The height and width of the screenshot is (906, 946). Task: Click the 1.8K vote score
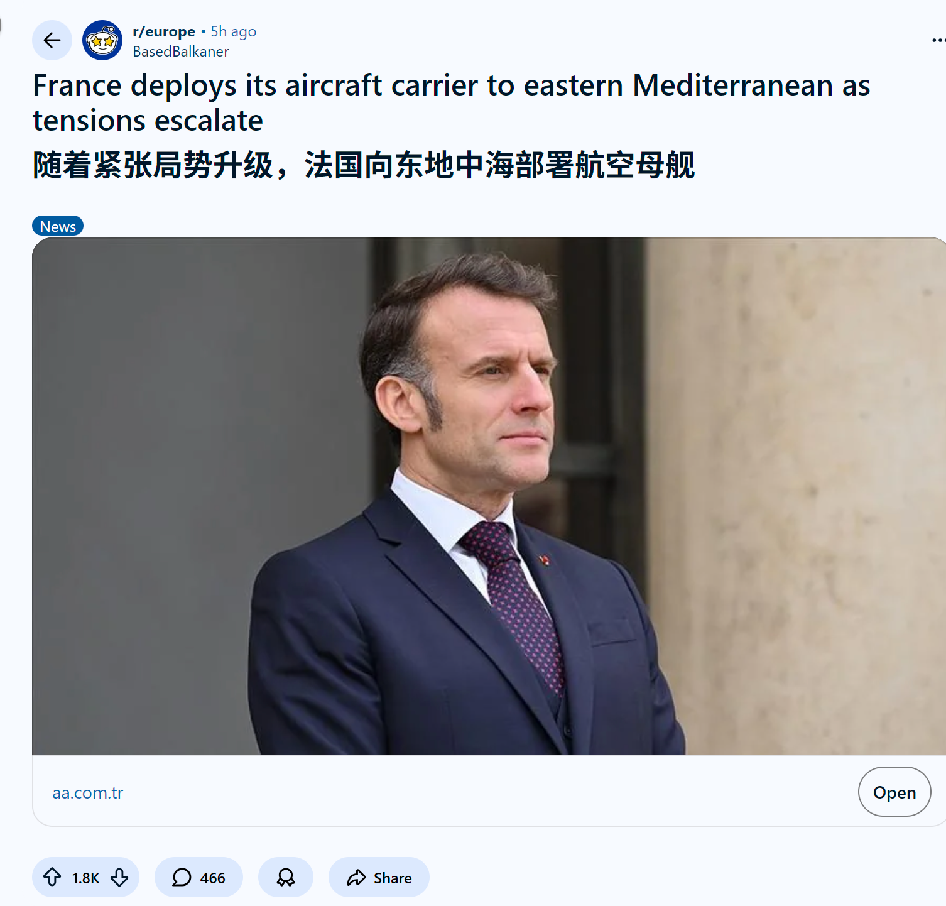(x=85, y=878)
